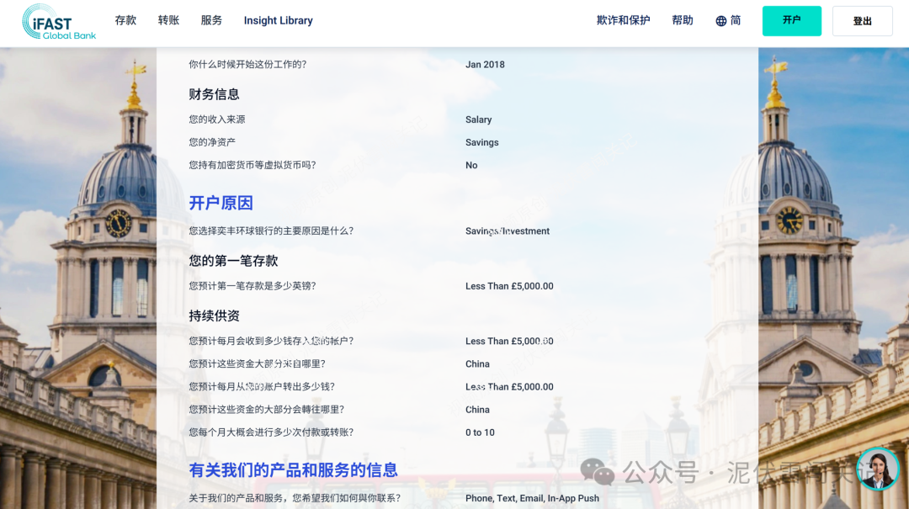
Task: Select the 您的收入来源 label
Action: 217,119
